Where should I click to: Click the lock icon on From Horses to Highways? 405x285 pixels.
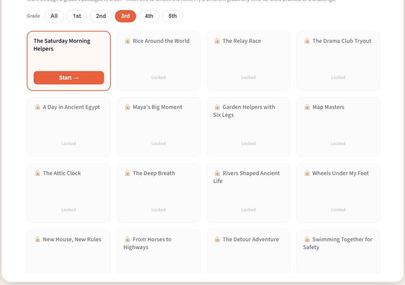click(127, 239)
